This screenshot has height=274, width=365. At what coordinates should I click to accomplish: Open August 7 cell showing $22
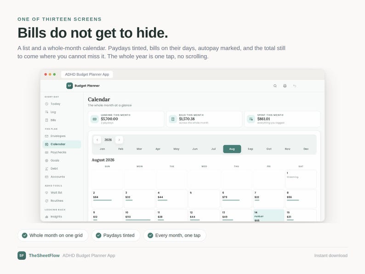click(x=268, y=199)
